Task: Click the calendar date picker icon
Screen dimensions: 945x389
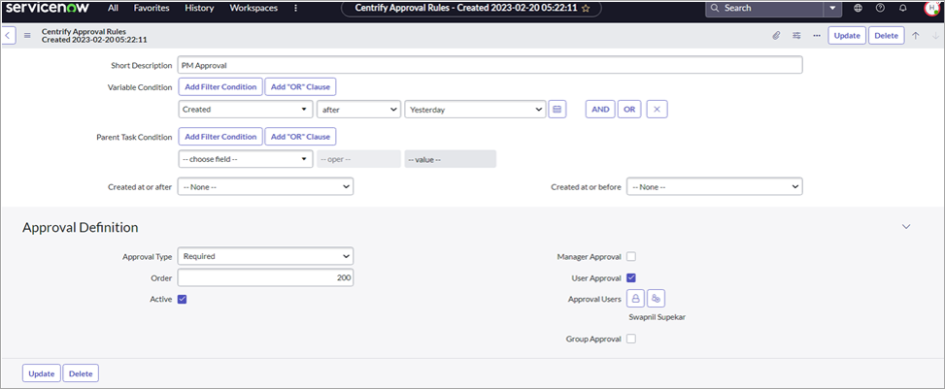Action: [557, 110]
